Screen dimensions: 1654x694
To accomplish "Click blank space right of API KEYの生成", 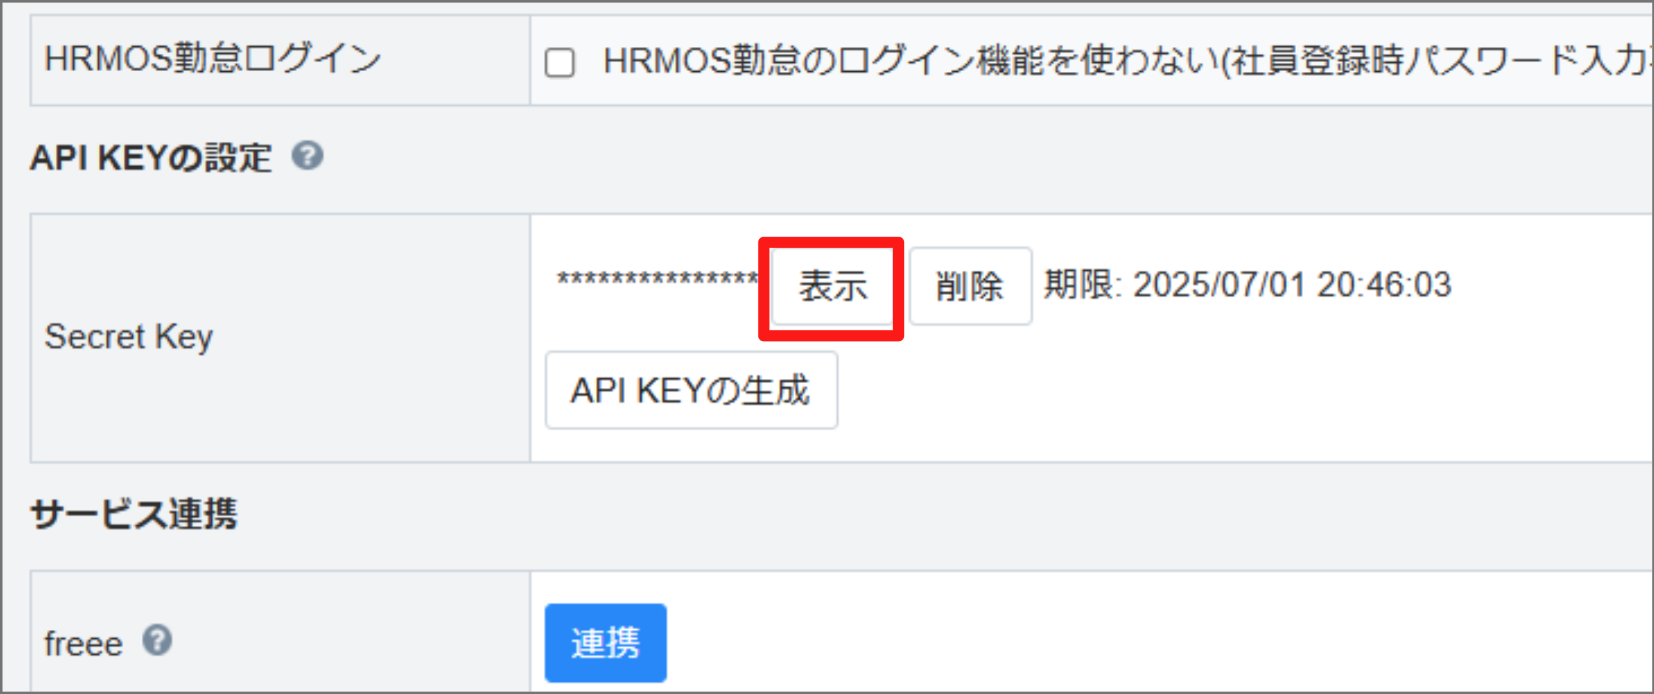I will coord(1155,392).
